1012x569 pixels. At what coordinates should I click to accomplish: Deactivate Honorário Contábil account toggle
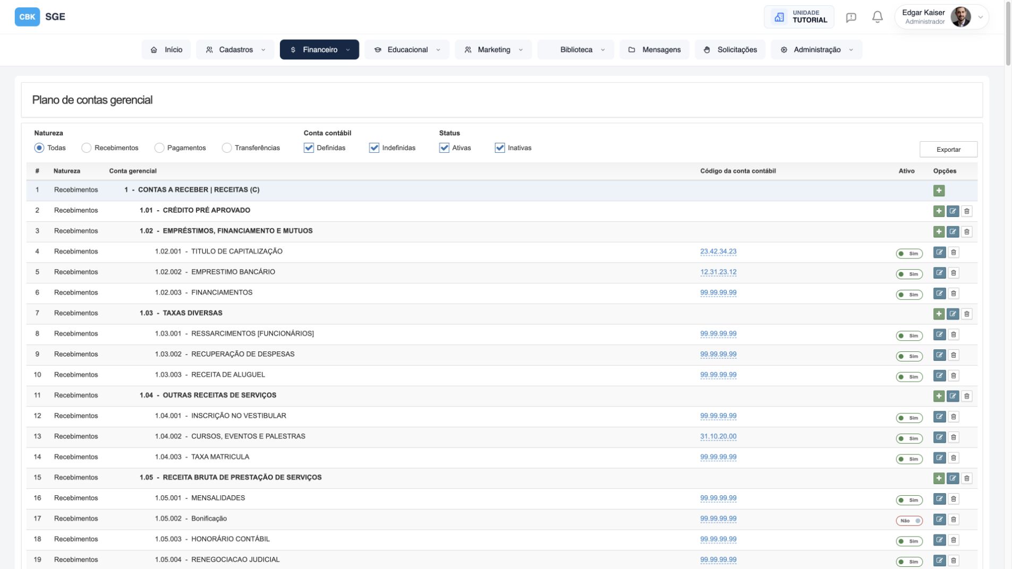click(x=909, y=541)
